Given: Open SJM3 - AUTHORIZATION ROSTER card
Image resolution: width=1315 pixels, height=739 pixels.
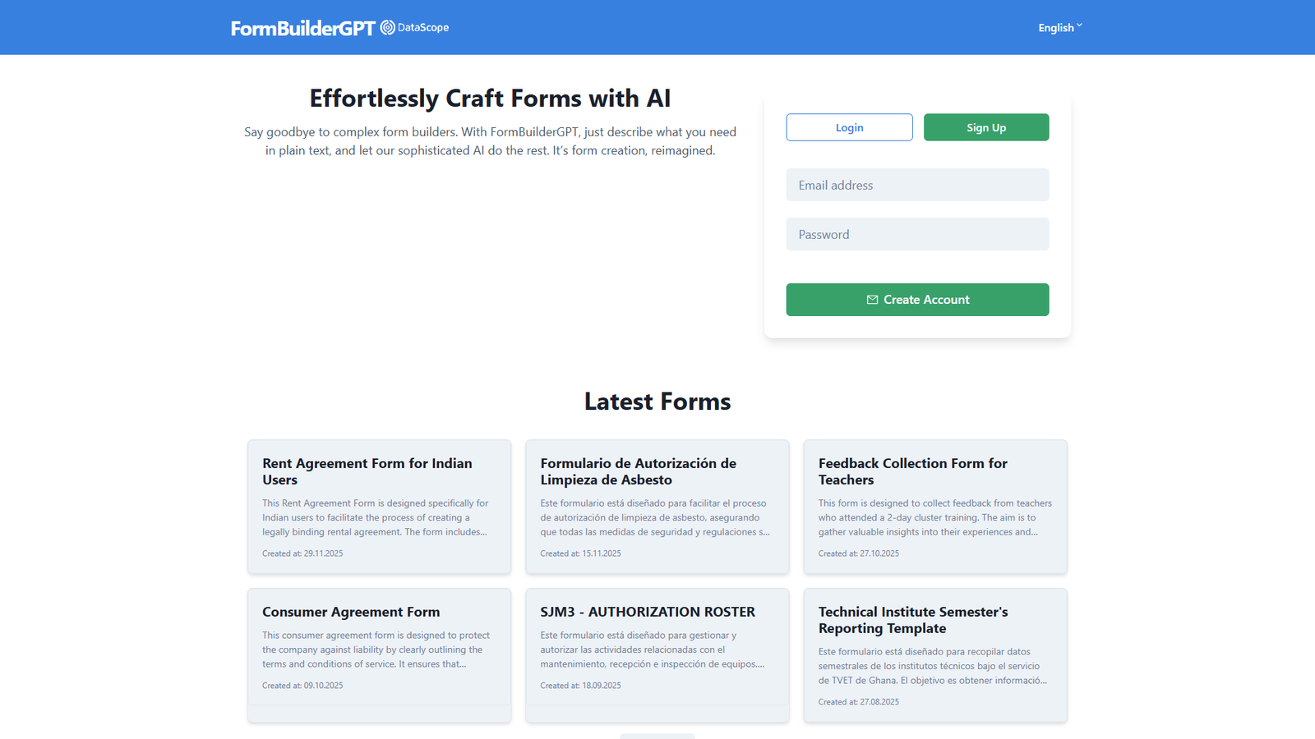Looking at the screenshot, I should (657, 655).
